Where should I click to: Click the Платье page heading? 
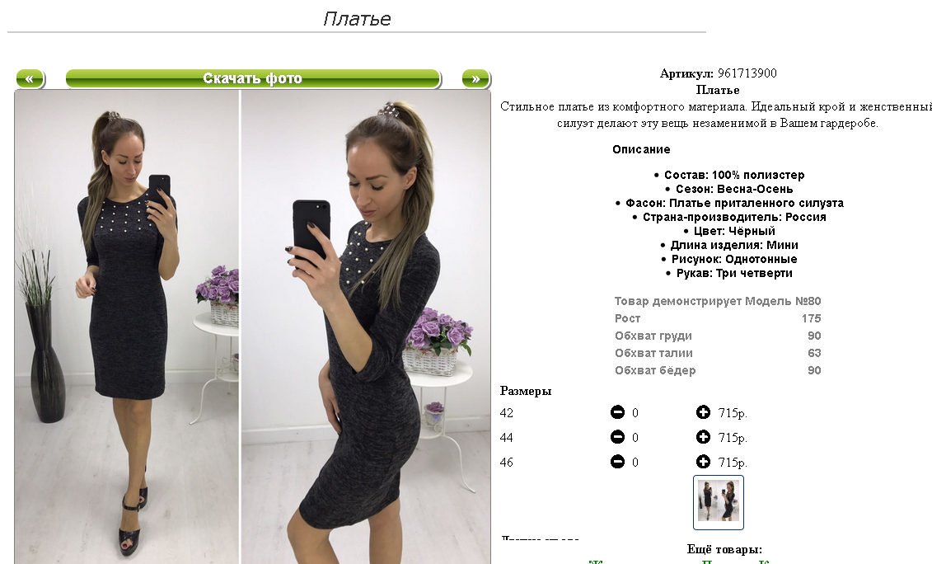click(357, 19)
